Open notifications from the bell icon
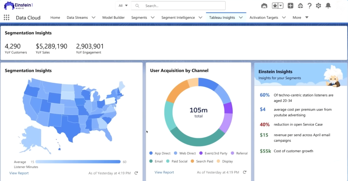This screenshot has width=348, height=181. 328,6
